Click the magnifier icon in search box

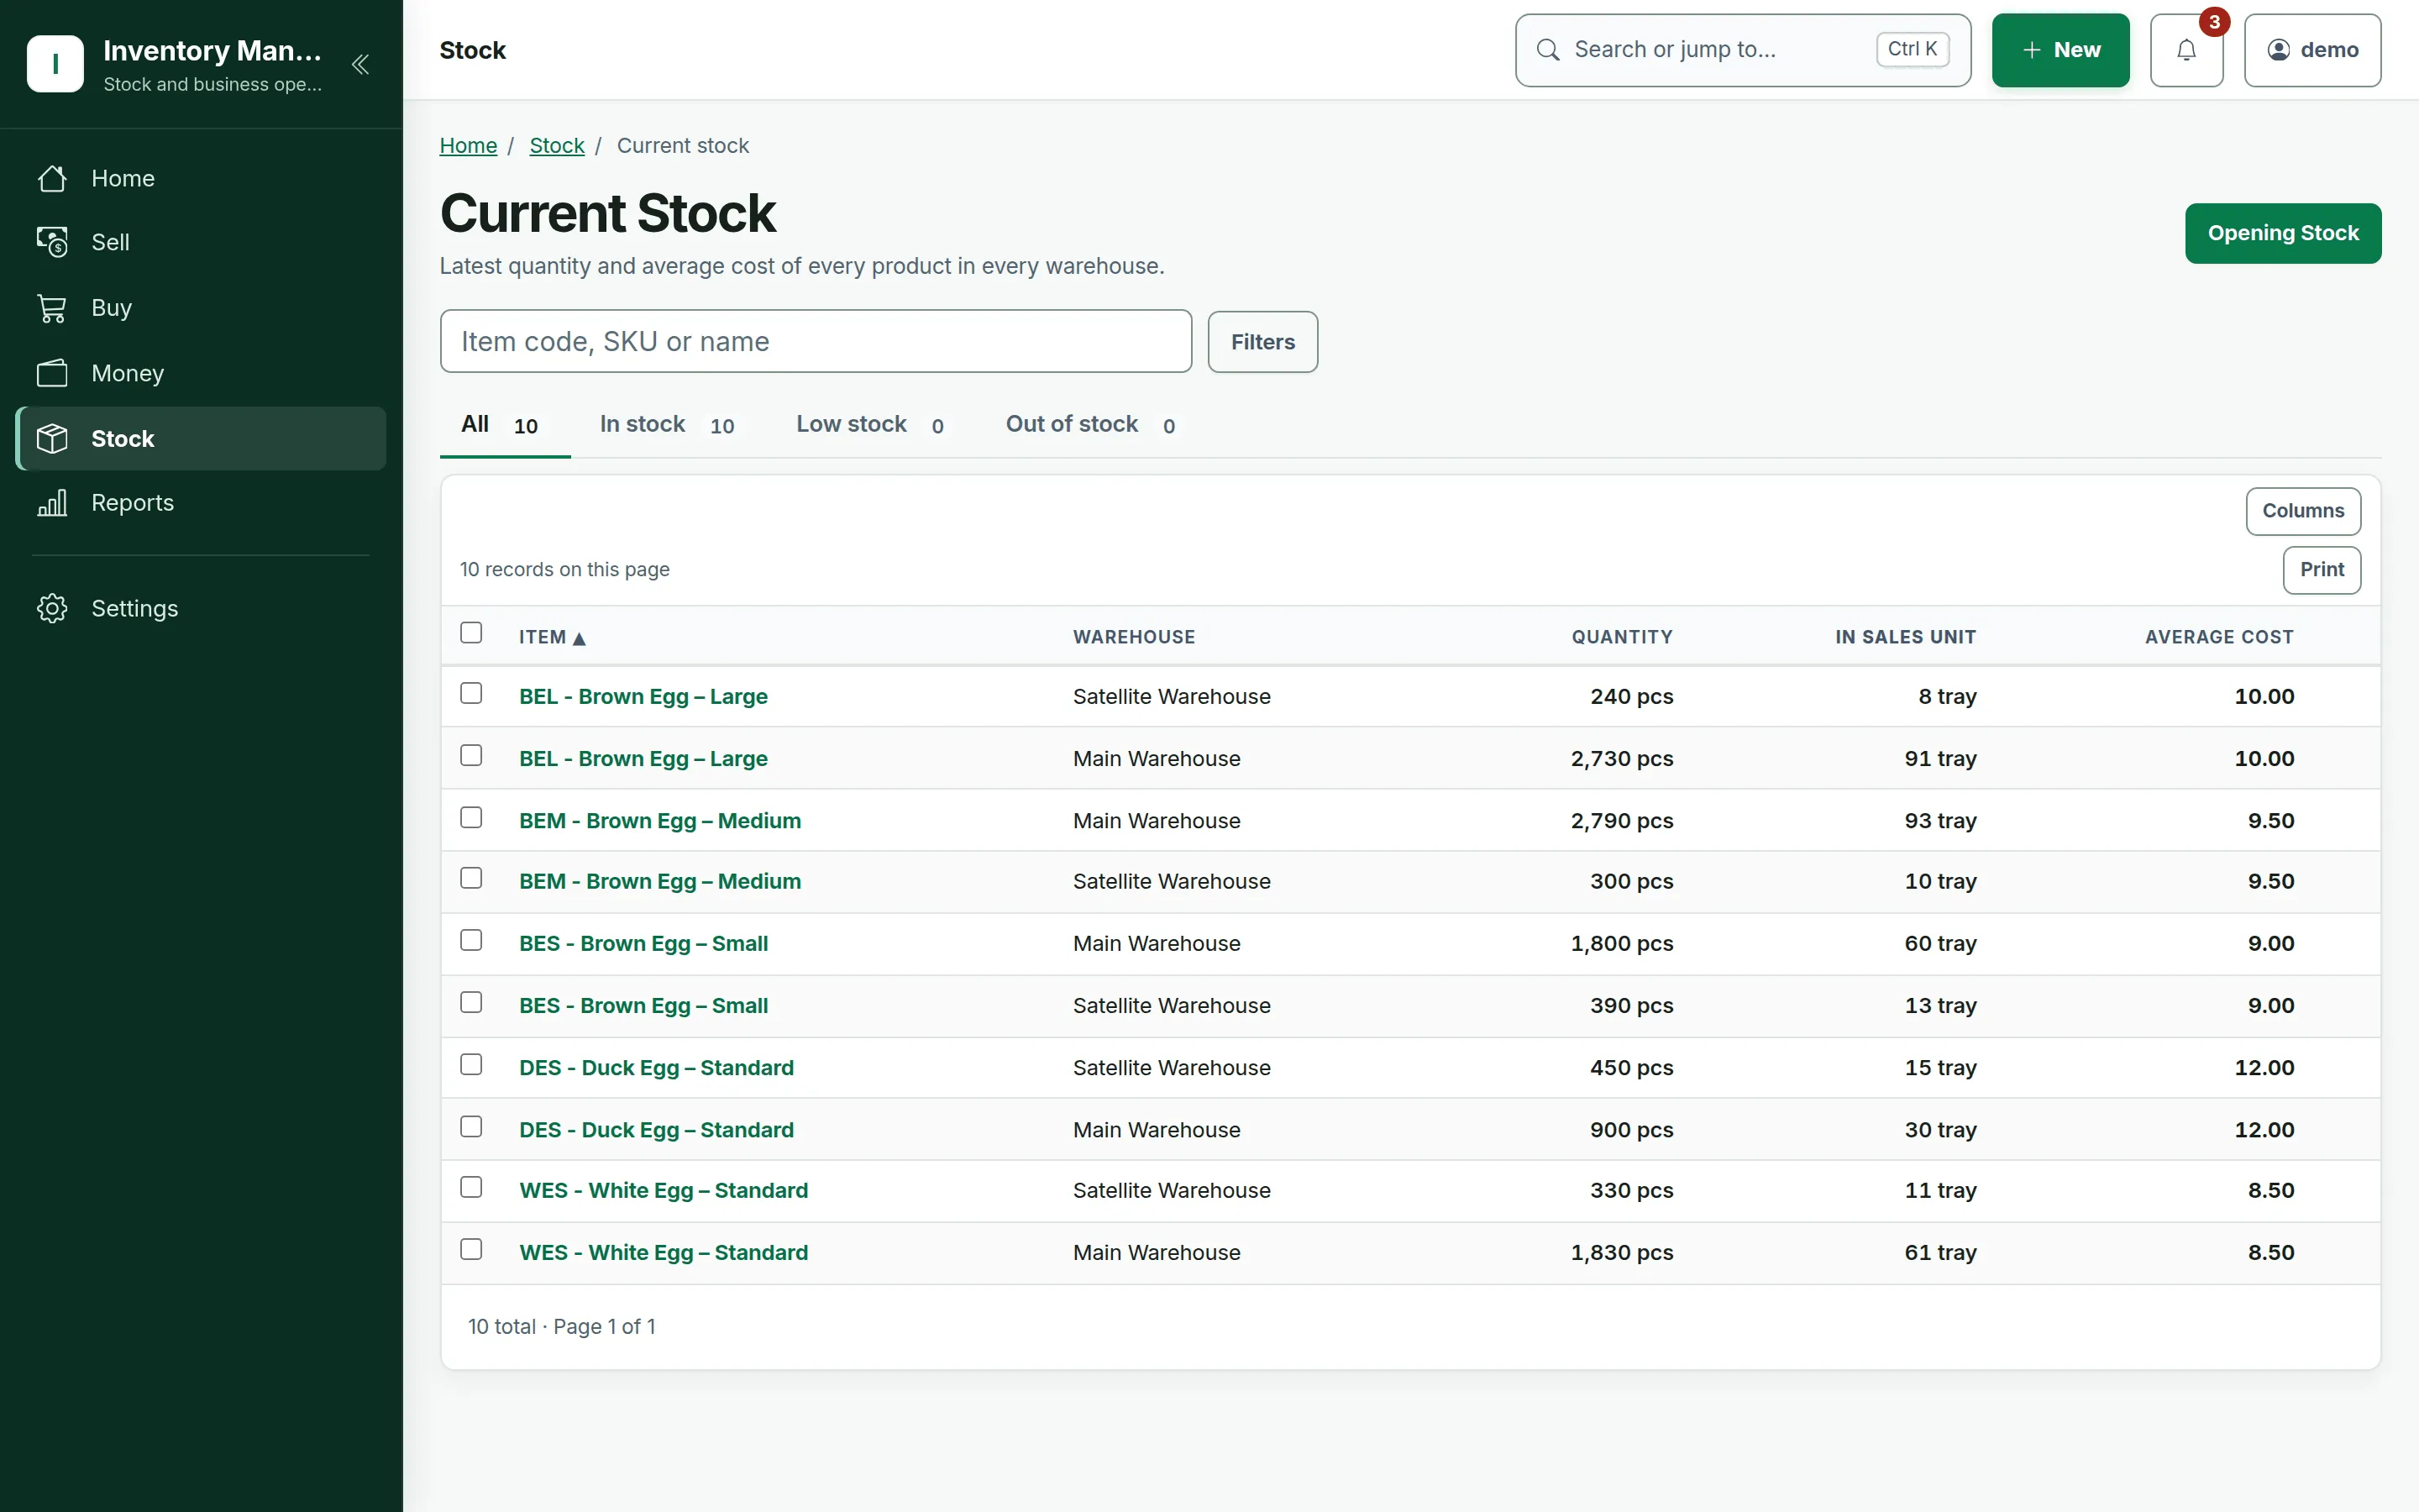point(1547,50)
